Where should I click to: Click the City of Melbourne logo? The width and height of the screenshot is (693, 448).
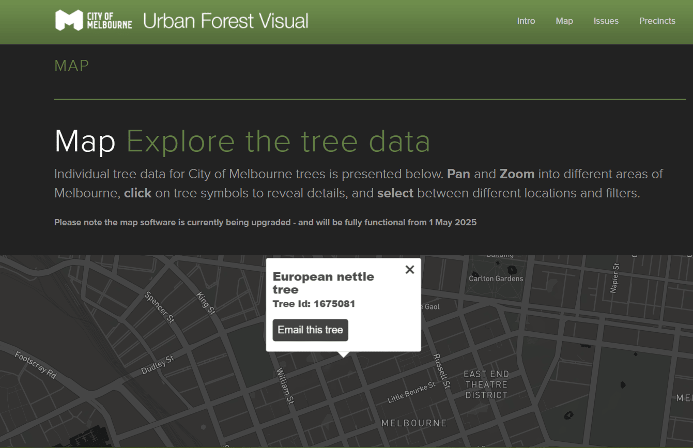[x=94, y=21]
